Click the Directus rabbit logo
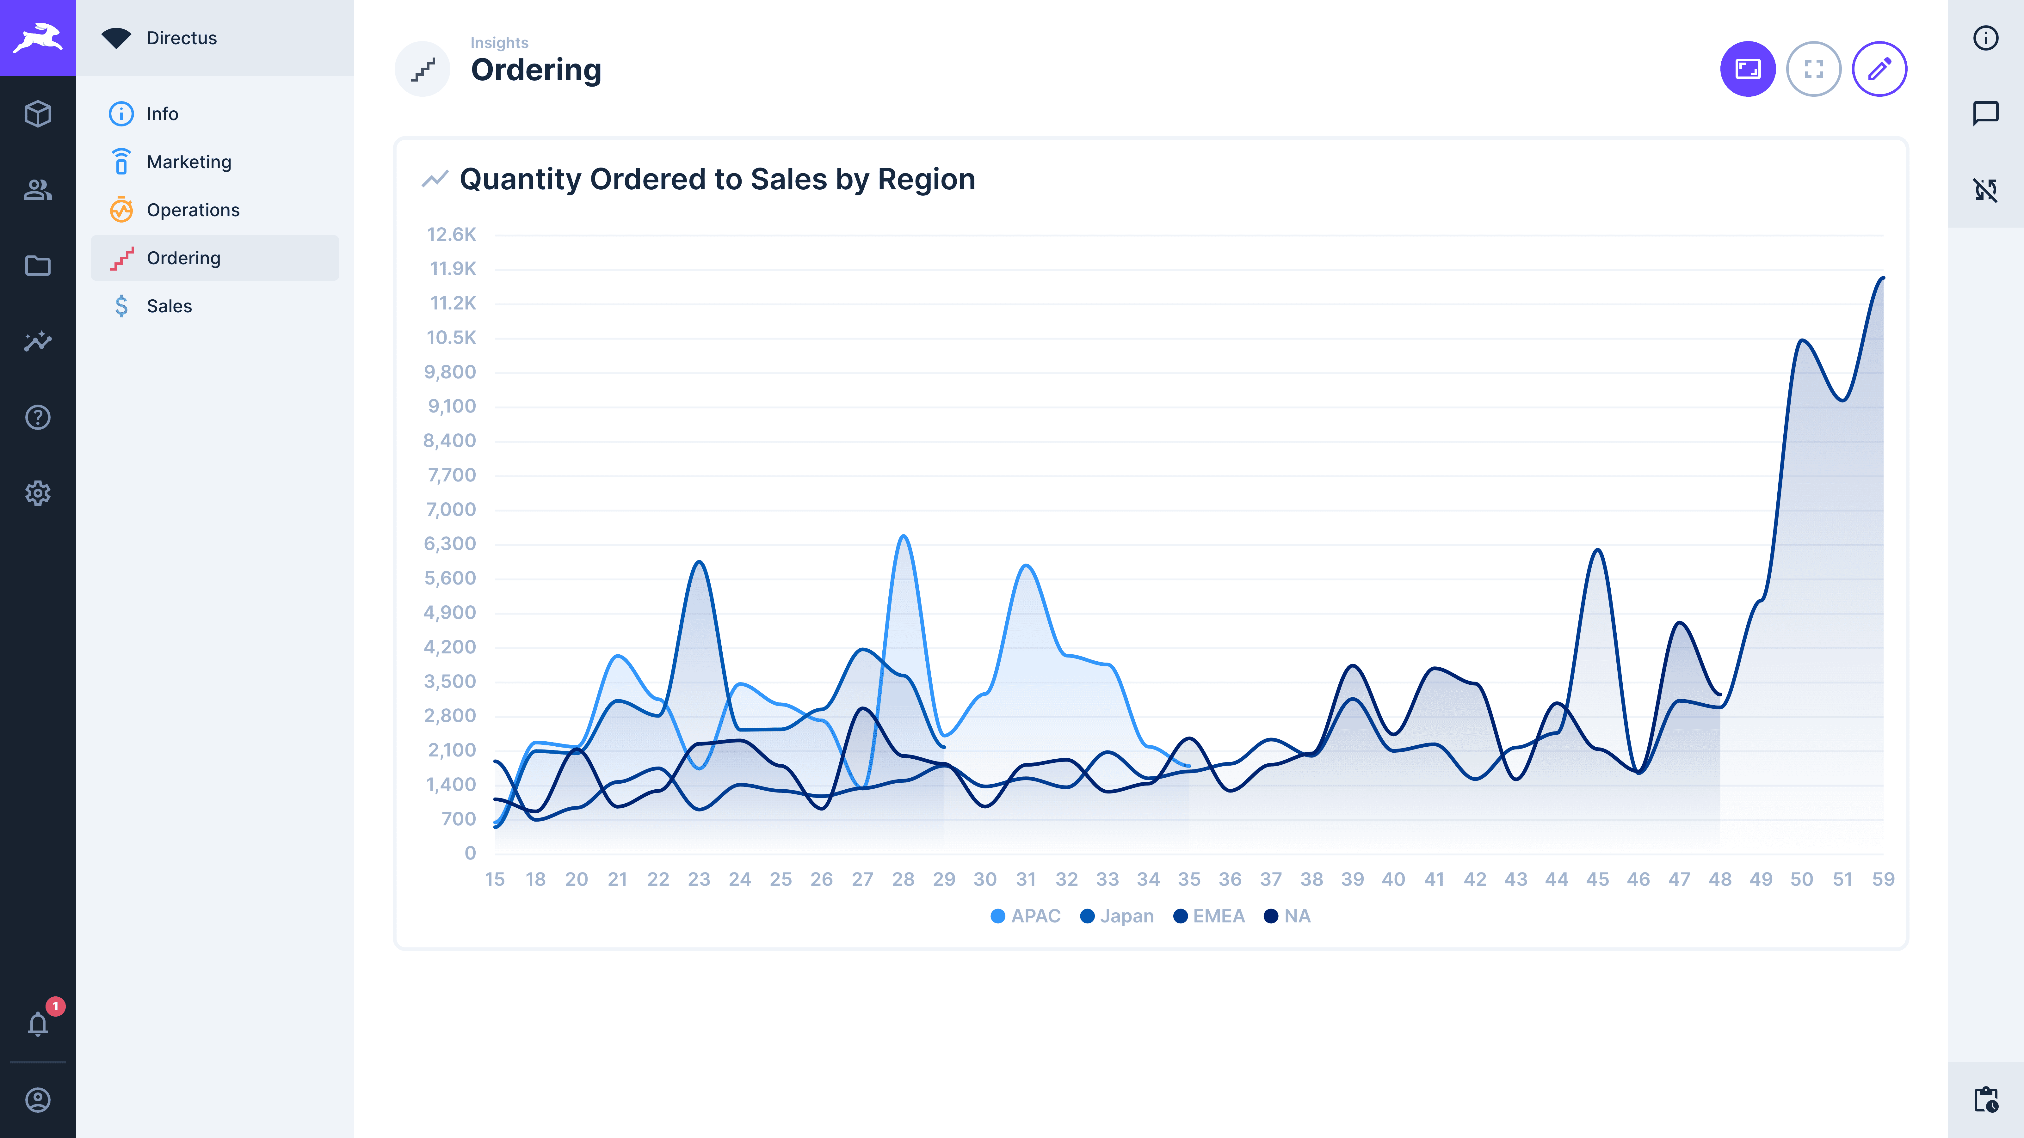The image size is (2024, 1138). click(38, 38)
